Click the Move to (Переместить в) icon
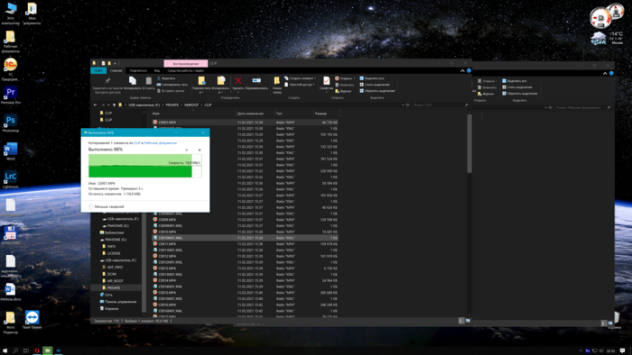Image resolution: width=632 pixels, height=355 pixels. pos(201,81)
